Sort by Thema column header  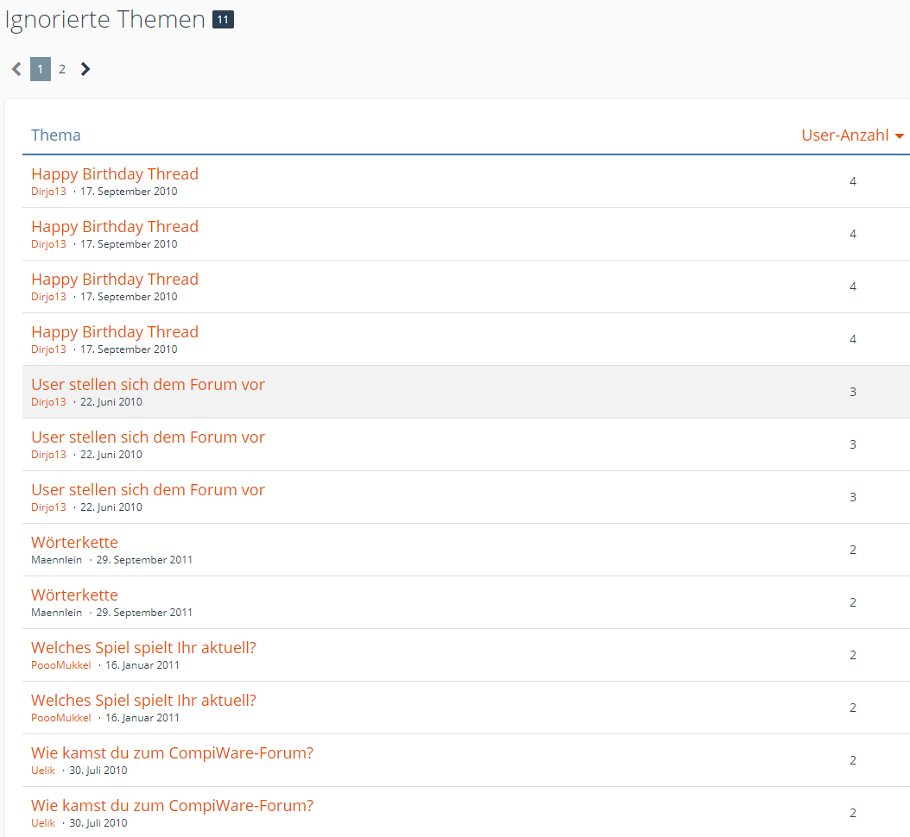56,135
